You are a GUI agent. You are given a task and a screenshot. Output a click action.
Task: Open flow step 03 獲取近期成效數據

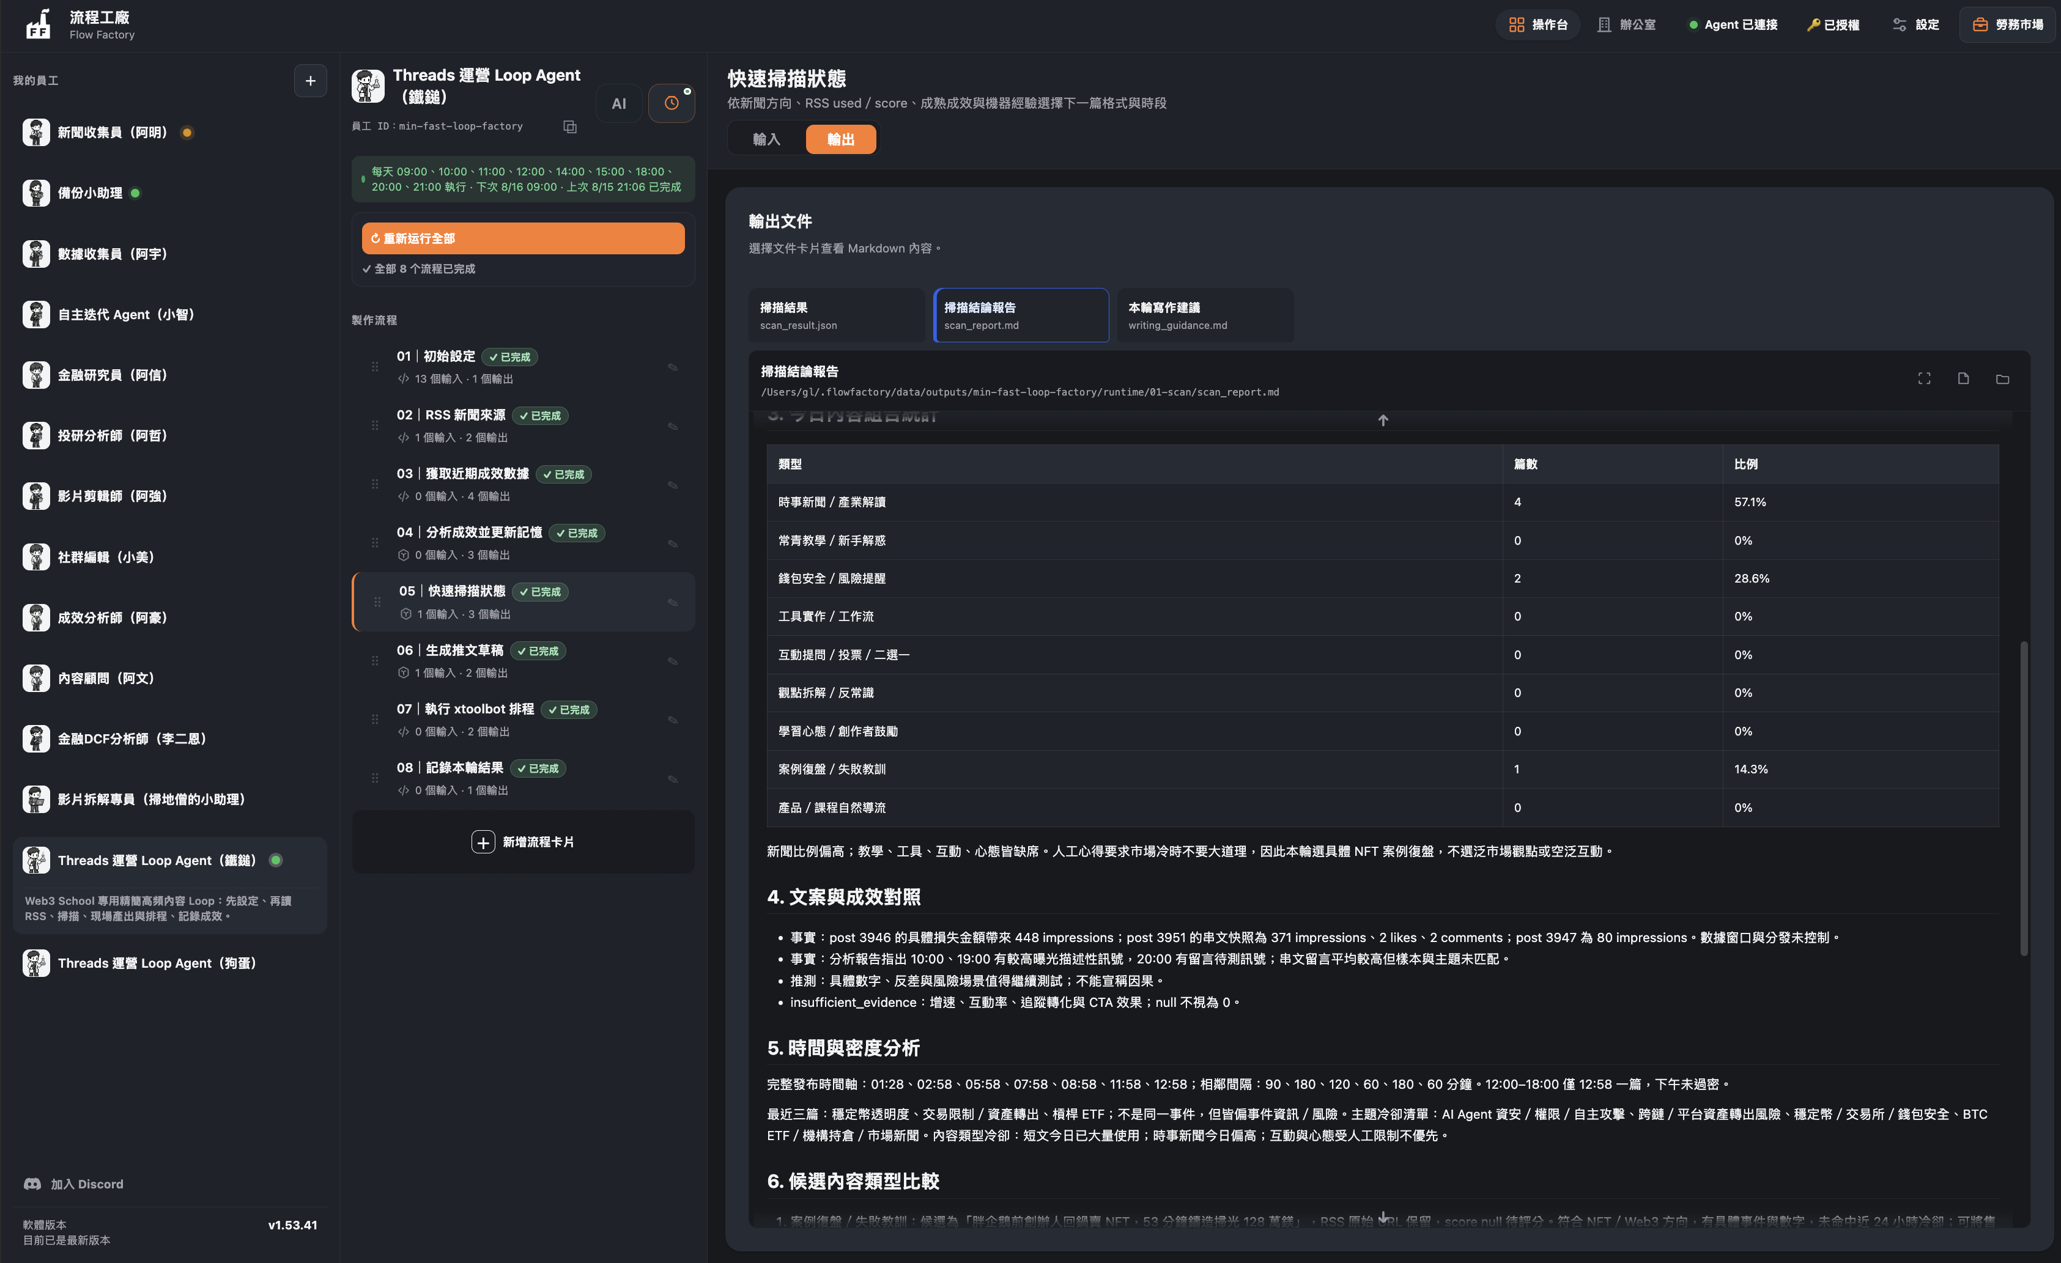[523, 484]
